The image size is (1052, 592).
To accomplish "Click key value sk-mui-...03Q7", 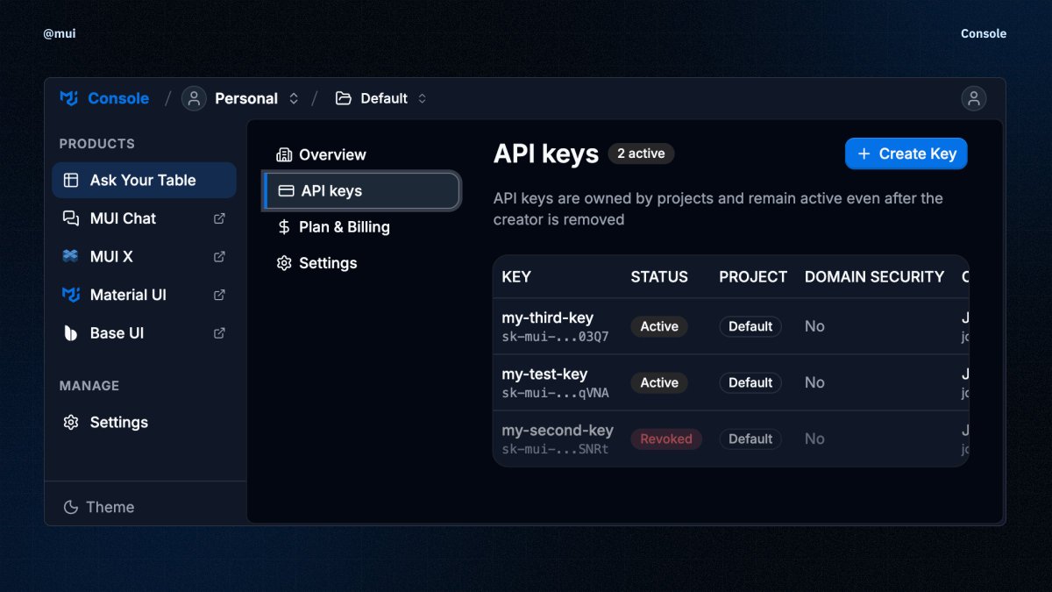I will (555, 336).
